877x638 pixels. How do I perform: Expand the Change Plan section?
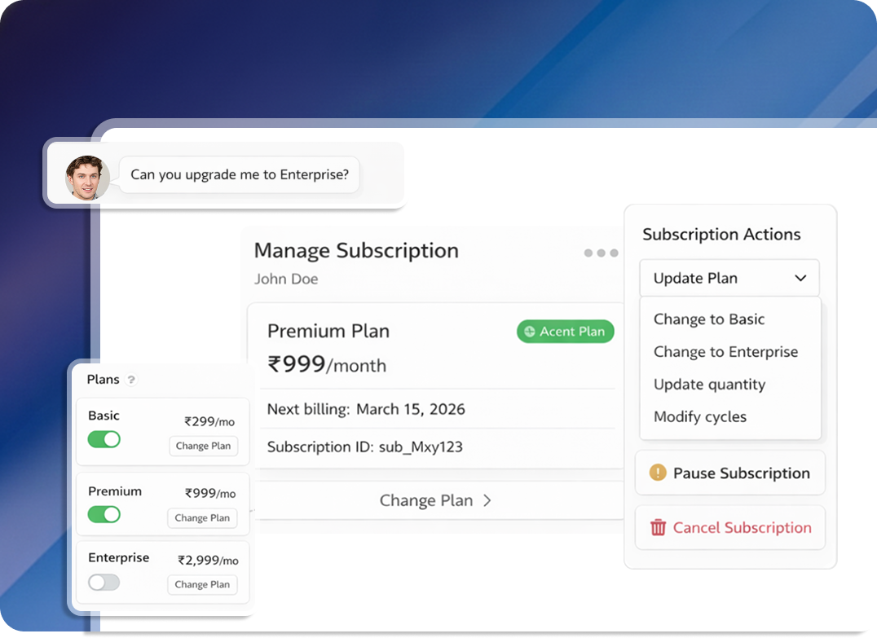pyautogui.click(x=436, y=500)
